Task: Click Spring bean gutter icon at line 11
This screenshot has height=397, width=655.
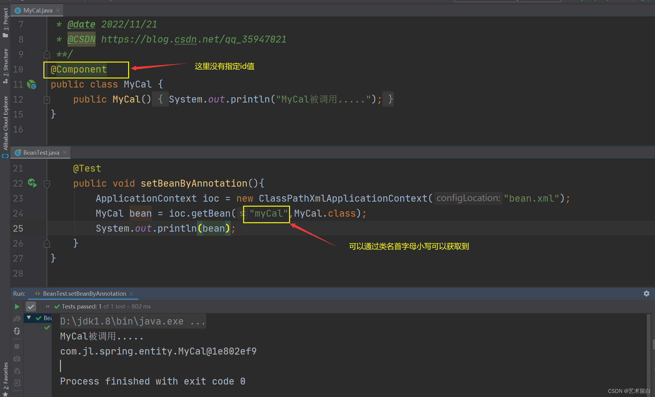Action: (32, 84)
